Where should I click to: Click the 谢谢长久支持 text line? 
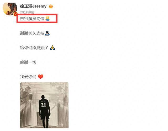coord(32,33)
